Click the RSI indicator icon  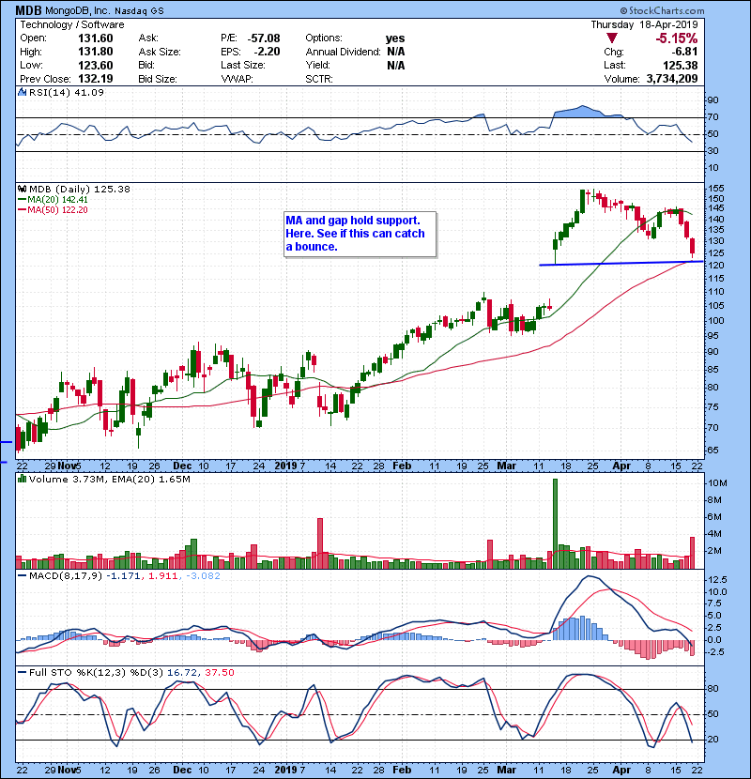(22, 92)
